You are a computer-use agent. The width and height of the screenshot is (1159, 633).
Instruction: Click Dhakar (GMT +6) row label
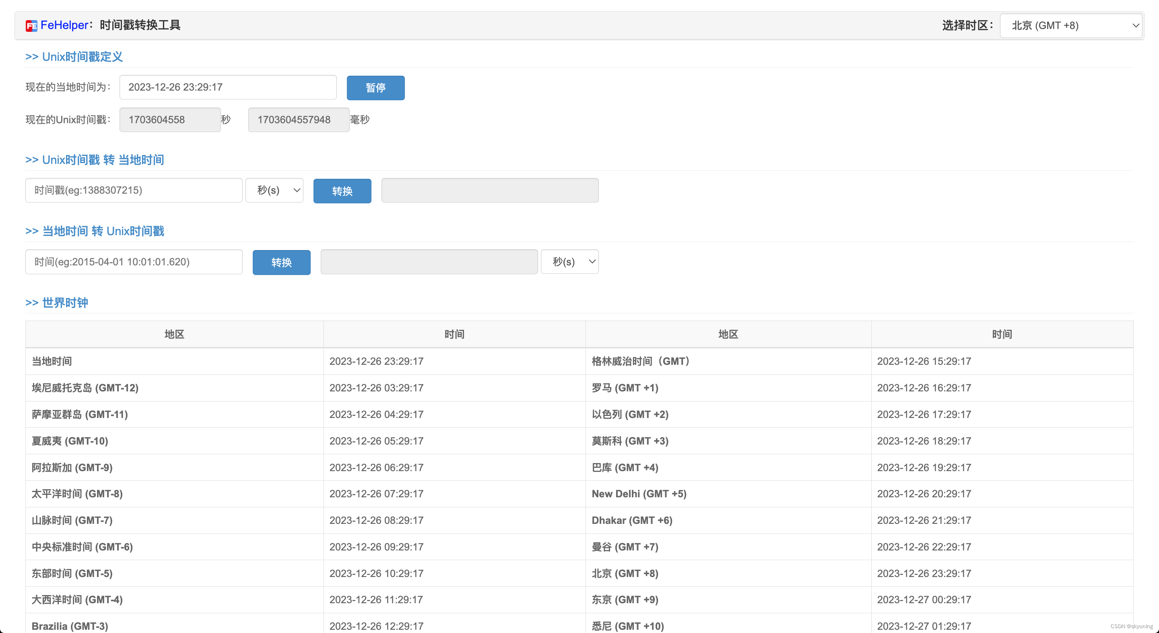pos(632,520)
